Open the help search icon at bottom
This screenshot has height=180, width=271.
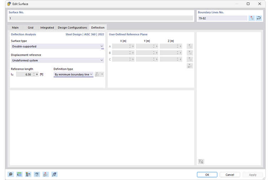click(x=11, y=174)
